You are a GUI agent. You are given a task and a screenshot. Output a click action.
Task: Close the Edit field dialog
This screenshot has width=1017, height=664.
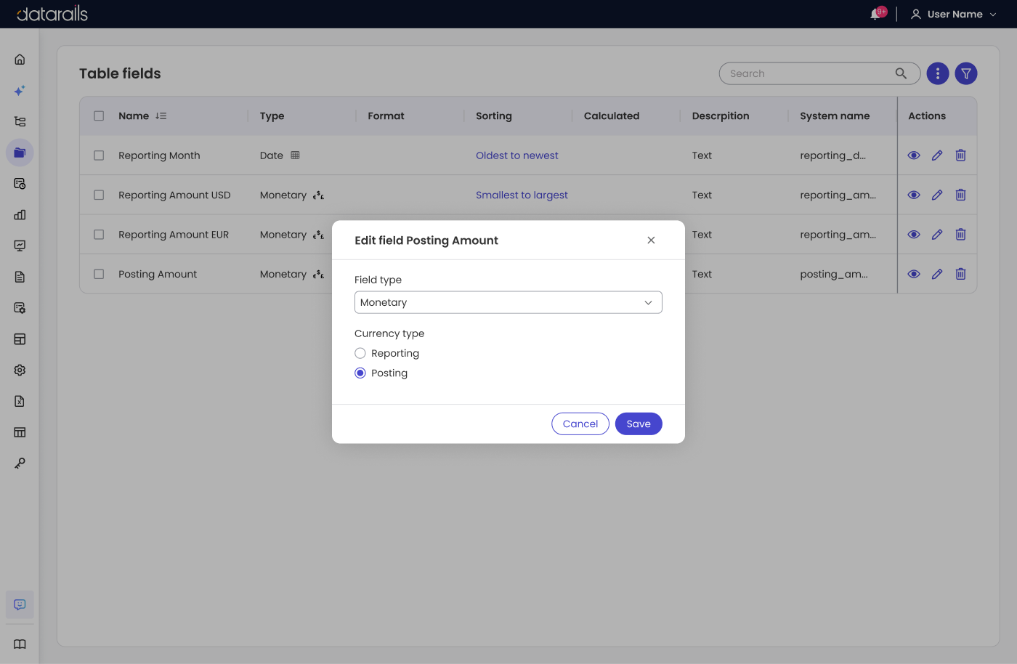point(651,240)
